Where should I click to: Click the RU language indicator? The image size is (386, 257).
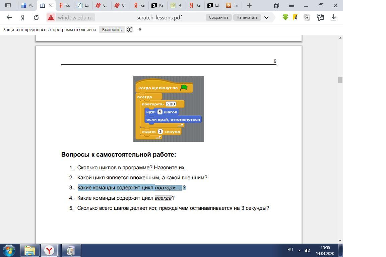point(290,250)
